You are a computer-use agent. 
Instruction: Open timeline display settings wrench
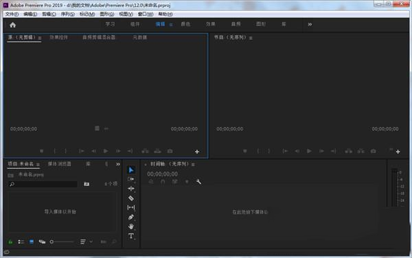(x=198, y=182)
